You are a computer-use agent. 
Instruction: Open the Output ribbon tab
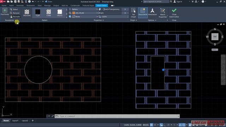(x=56, y=6)
